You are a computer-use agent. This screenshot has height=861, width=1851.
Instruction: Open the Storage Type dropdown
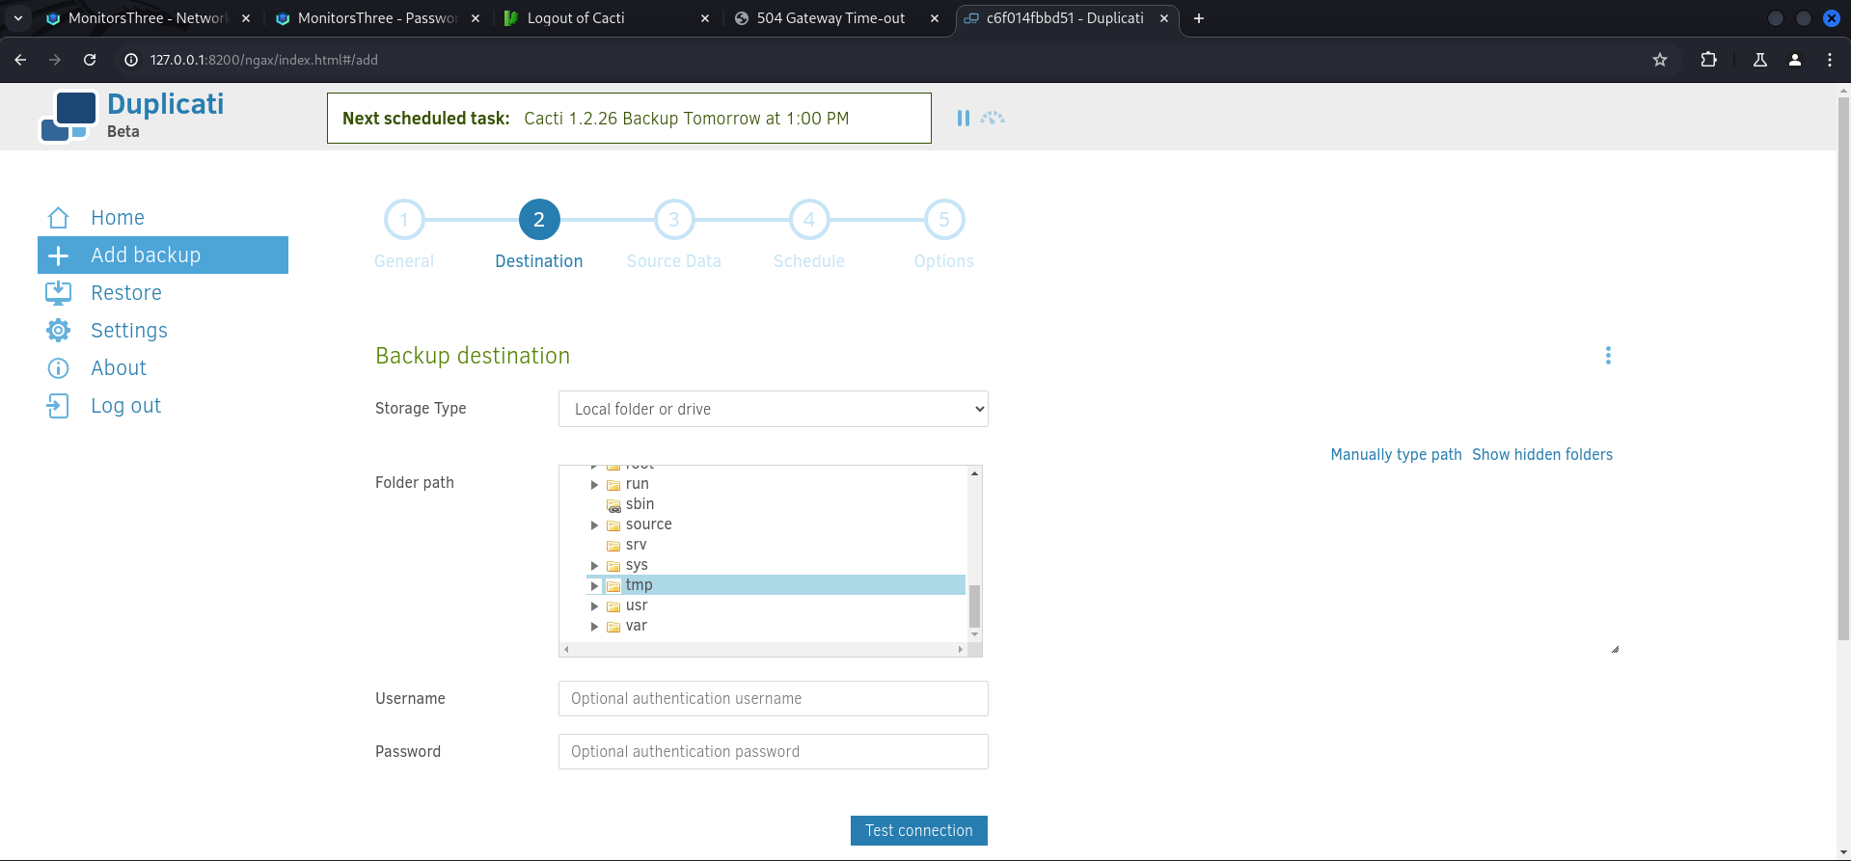(x=773, y=409)
